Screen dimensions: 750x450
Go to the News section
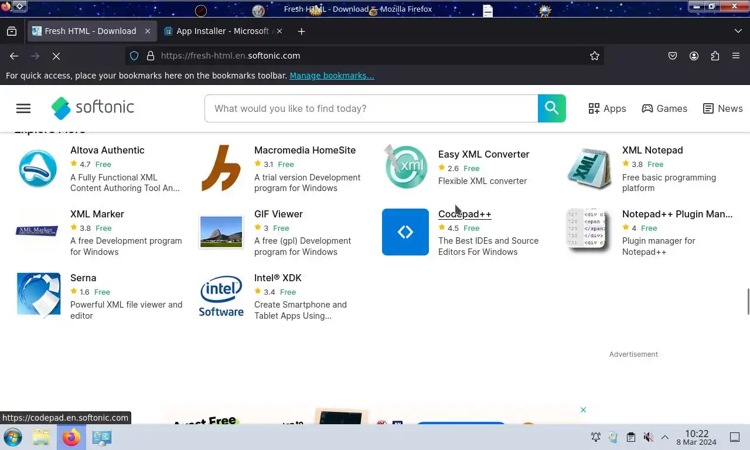723,108
